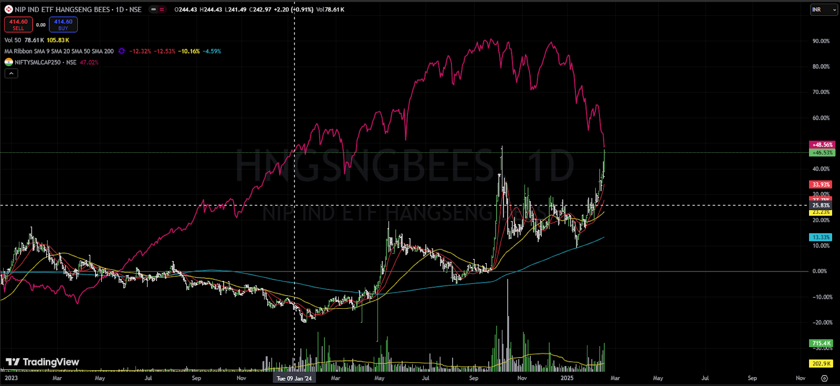Select the NIFTYSMLCAP250 comparison legend
Viewport: 840px width, 386px height.
[x=46, y=62]
